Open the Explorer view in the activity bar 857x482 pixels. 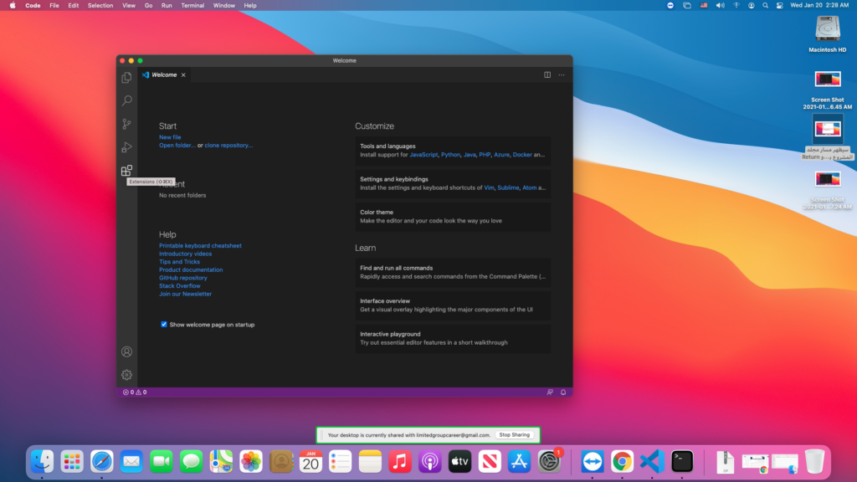pyautogui.click(x=126, y=78)
